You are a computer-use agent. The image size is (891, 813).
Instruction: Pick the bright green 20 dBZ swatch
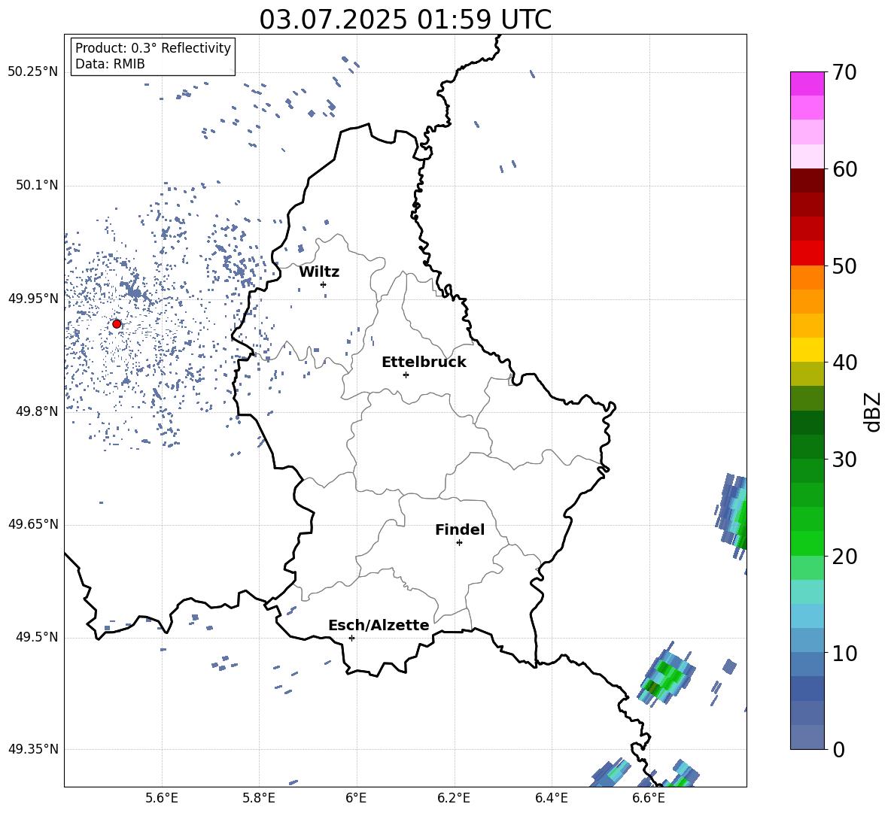(x=807, y=543)
